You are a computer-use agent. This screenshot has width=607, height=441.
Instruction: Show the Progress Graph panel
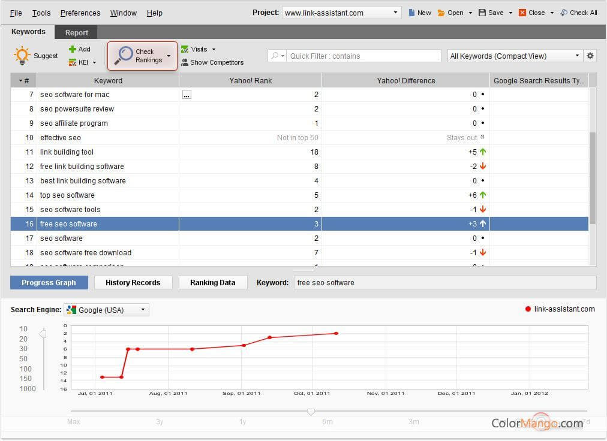(49, 282)
